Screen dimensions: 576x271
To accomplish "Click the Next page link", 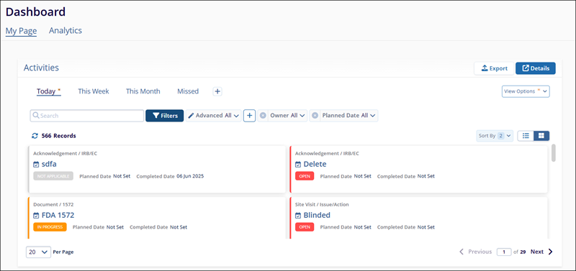I will point(537,252).
